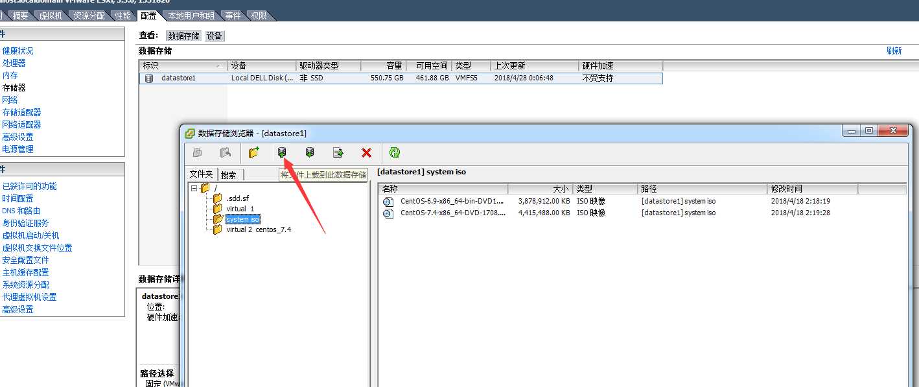The height and width of the screenshot is (387, 919).
Task: Click the upload files to datastore icon
Action: (x=281, y=152)
